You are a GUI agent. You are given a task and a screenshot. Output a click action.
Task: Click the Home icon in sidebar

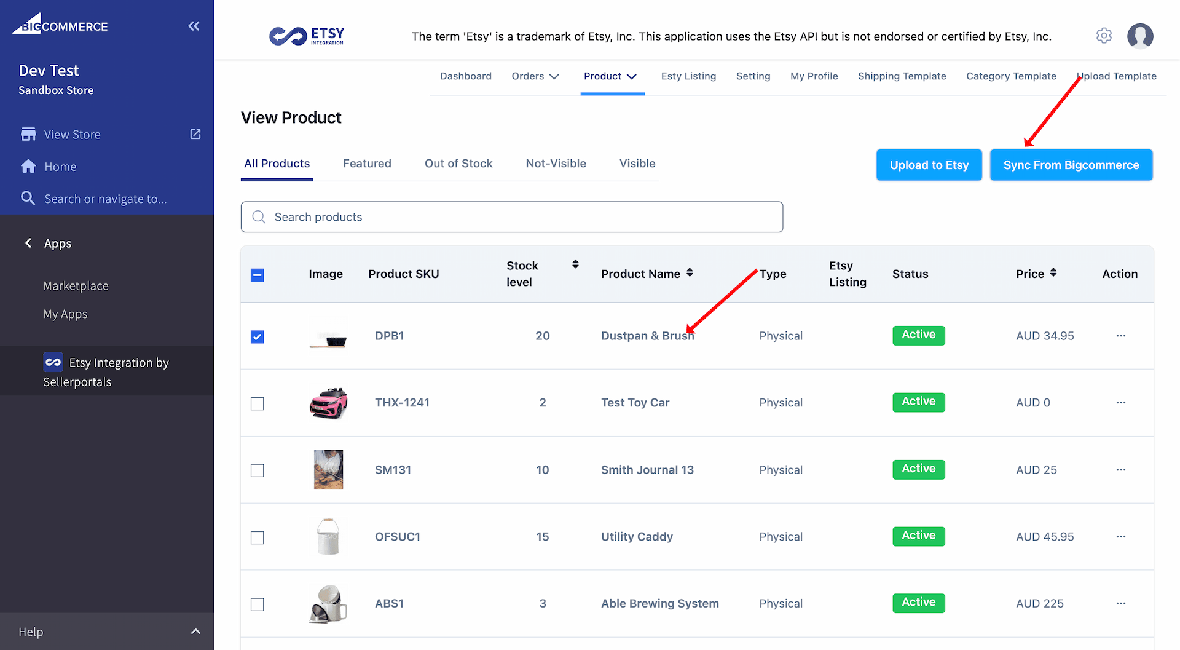pos(28,167)
